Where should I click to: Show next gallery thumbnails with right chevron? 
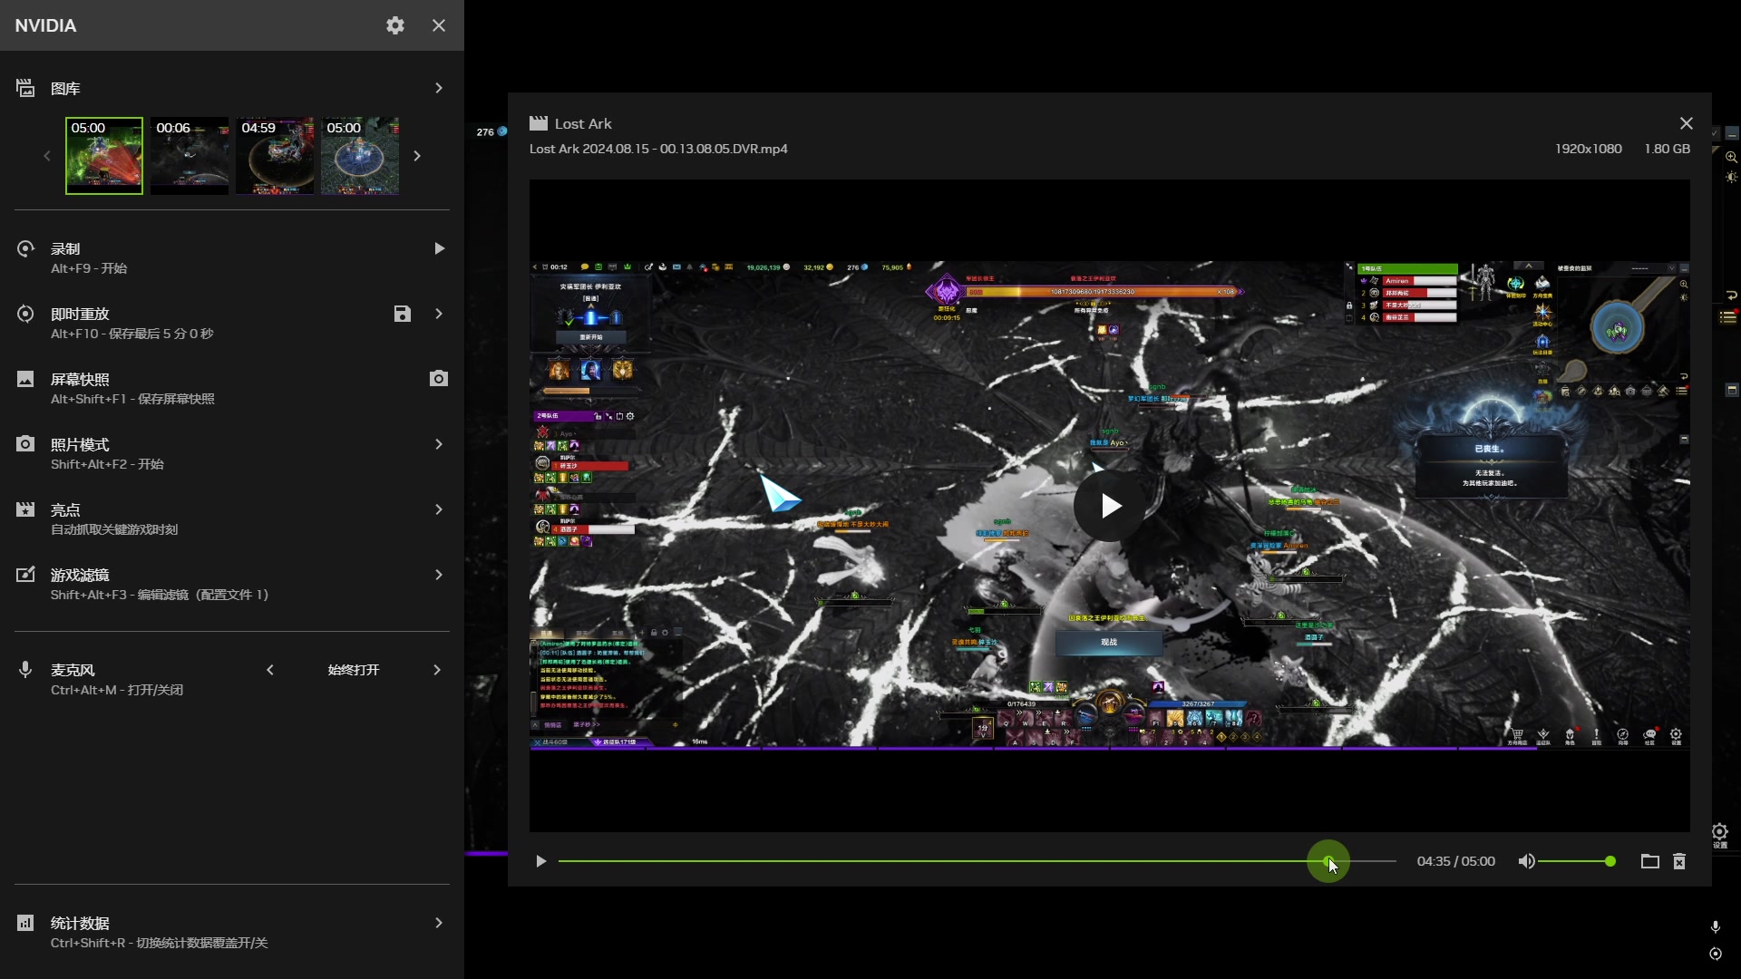[417, 156]
